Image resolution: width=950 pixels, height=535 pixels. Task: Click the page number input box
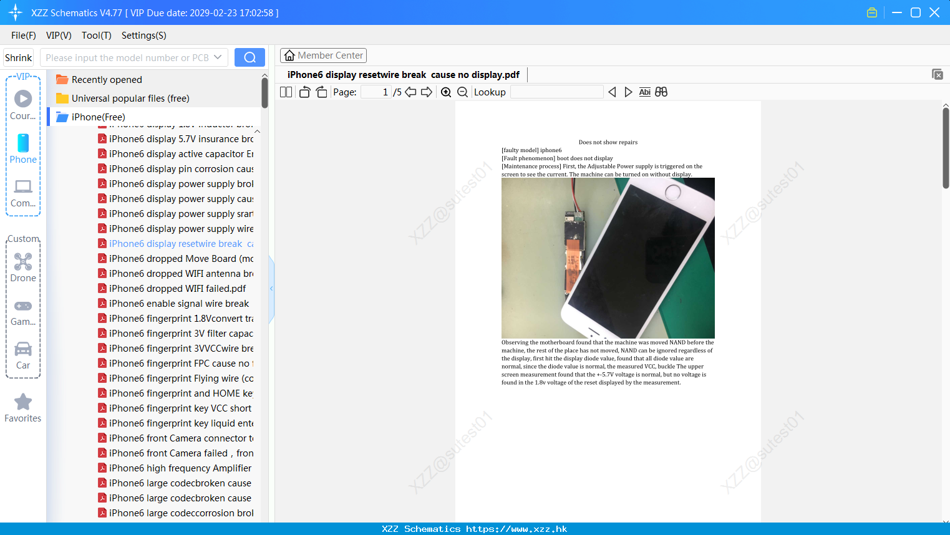point(376,92)
